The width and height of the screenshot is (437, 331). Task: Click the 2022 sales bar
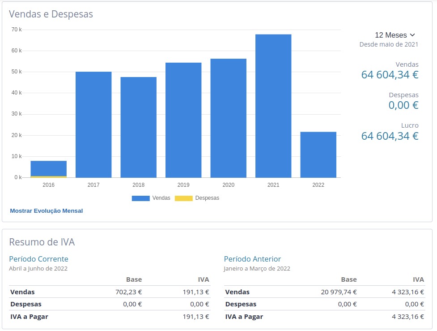pos(318,155)
